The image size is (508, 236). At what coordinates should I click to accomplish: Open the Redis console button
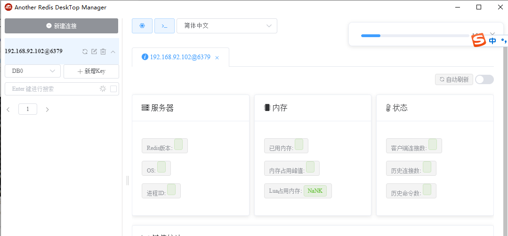[165, 26]
